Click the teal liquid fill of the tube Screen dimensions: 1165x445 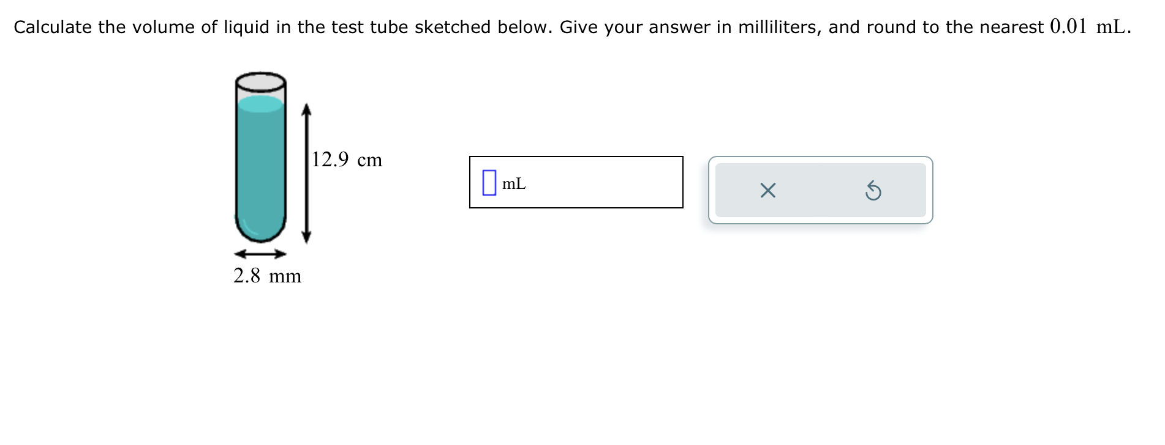tap(261, 165)
